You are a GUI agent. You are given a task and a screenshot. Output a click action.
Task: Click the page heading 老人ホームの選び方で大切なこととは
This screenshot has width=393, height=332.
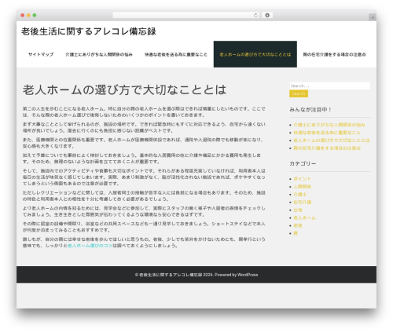[x=124, y=89]
